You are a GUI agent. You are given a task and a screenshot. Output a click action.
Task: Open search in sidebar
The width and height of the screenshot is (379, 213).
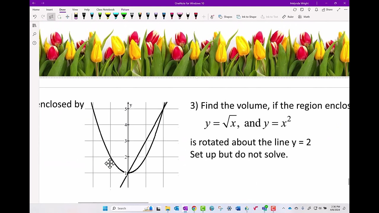pyautogui.click(x=34, y=34)
